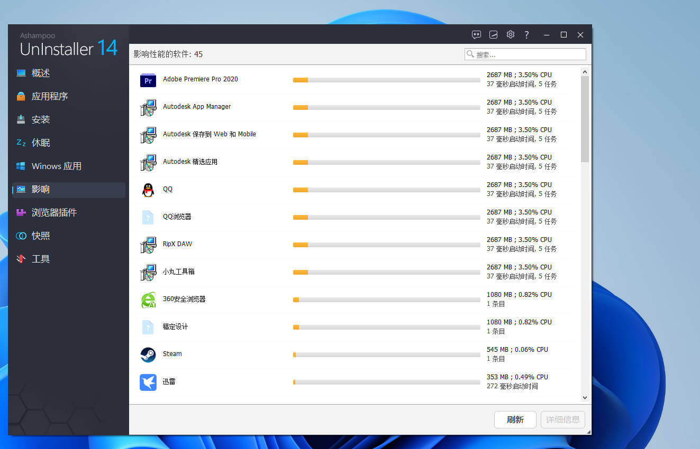This screenshot has width=700, height=449.
Task: Click the 详细信息 button
Action: pyautogui.click(x=562, y=419)
